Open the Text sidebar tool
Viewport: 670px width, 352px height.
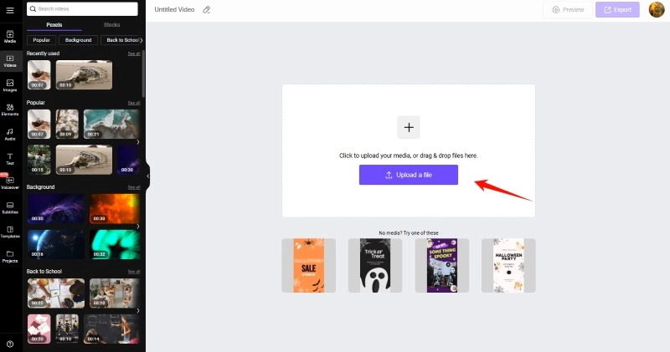tap(10, 159)
